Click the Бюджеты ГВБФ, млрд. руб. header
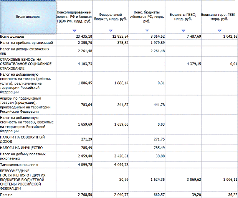Screen dimensions: 238x198 (x=183, y=17)
